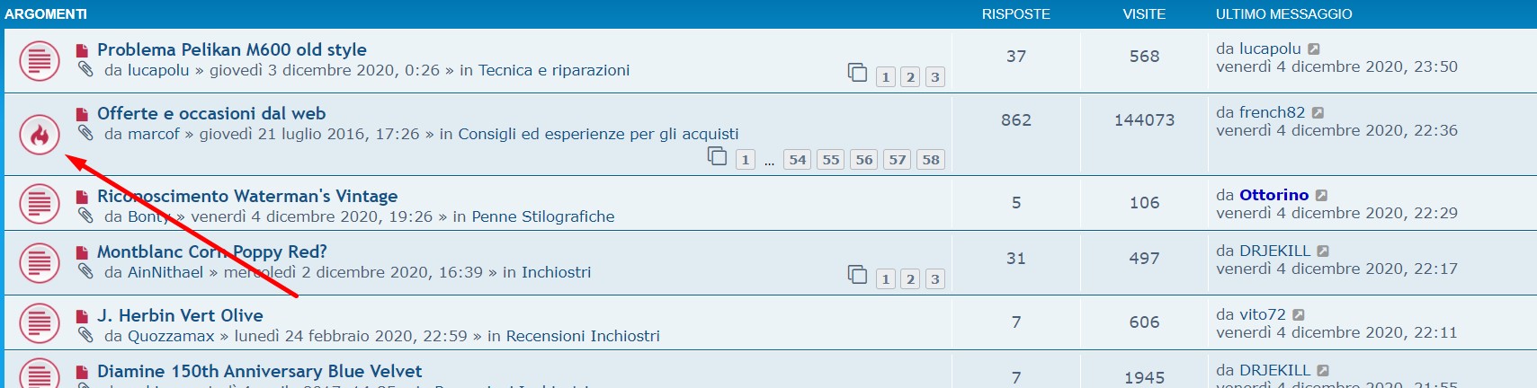View french82's last message arrow icon
The image size is (1537, 388).
point(1318,113)
